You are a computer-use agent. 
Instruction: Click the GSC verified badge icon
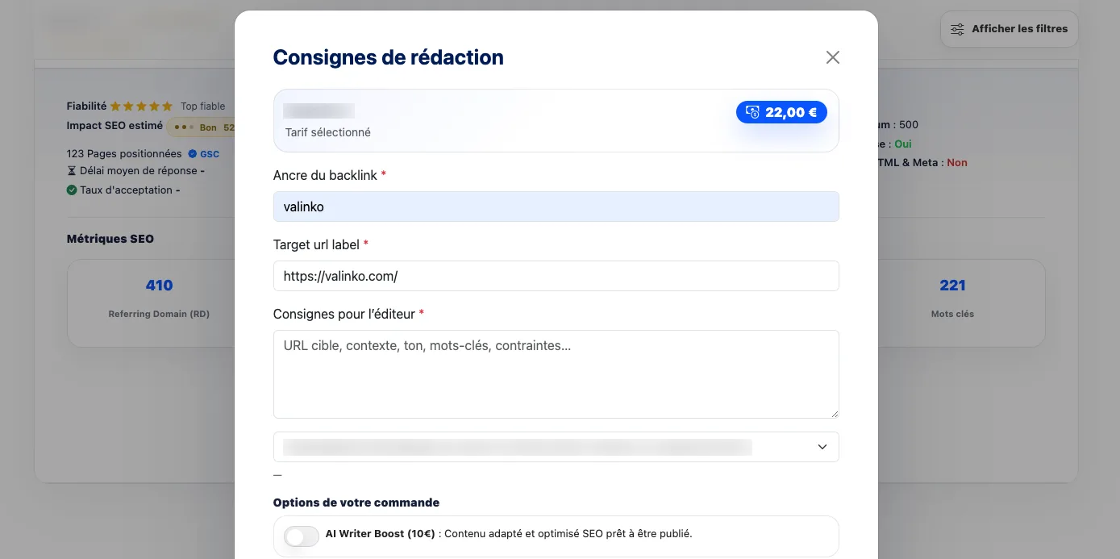192,153
